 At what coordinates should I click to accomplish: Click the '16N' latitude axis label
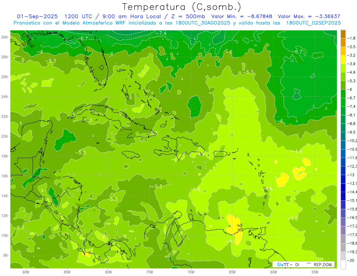tap(5, 176)
